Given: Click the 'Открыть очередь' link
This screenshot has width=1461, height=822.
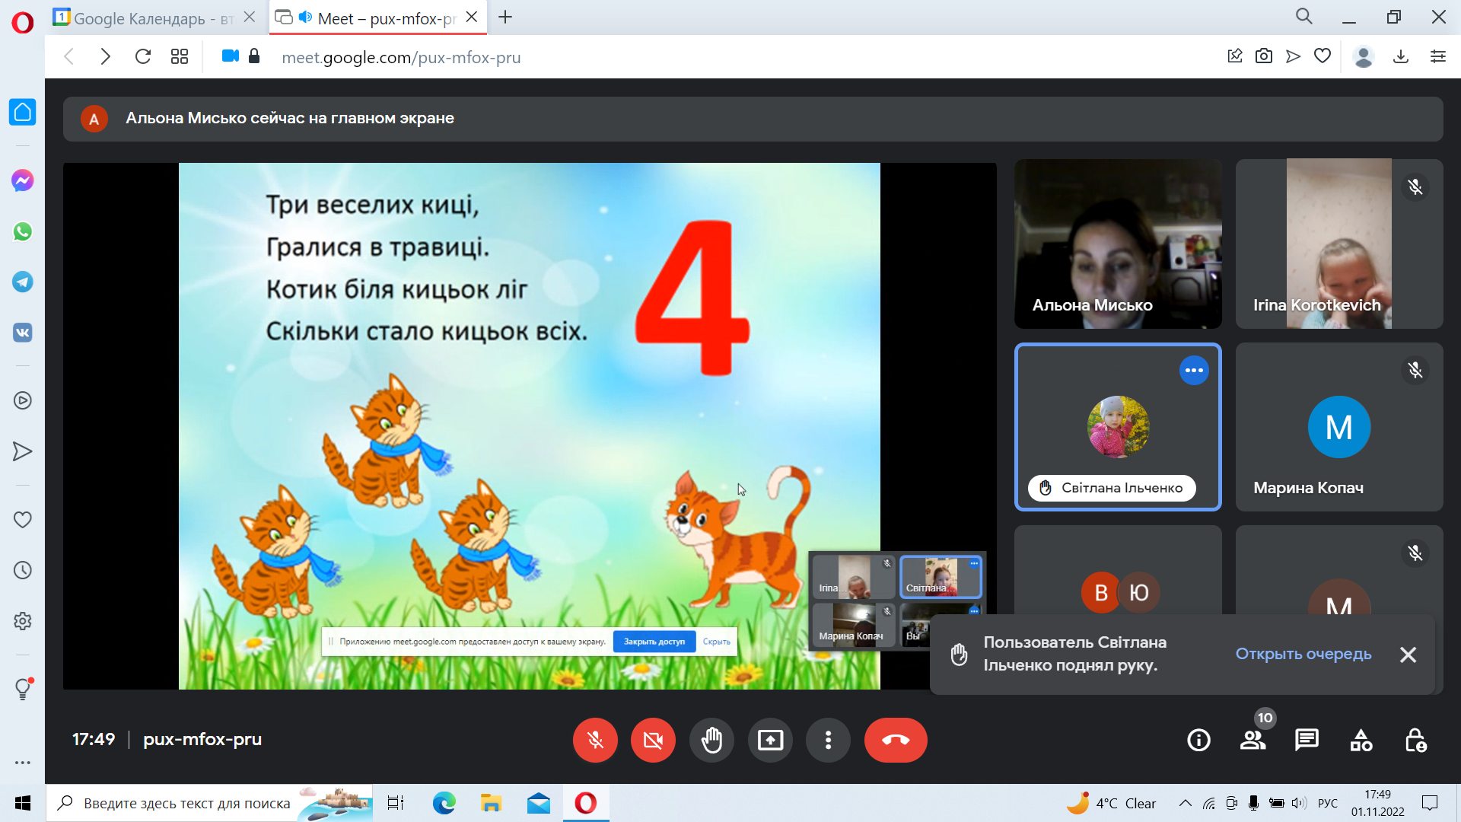Looking at the screenshot, I should tap(1303, 654).
